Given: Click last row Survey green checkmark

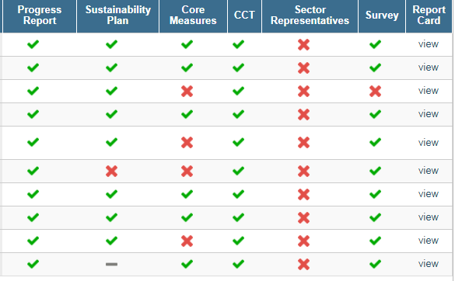Looking at the screenshot, I should [375, 264].
